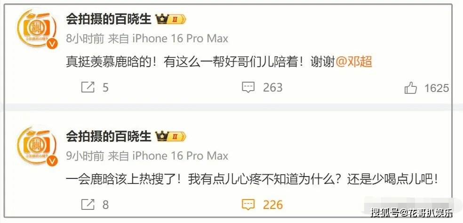Screen dimensions: 463x223
Task: Open second post's profile avatar
Action: pos(37,146)
